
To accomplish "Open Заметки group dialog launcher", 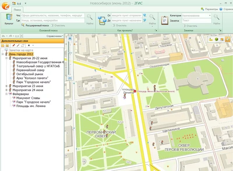I will pos(220,30).
